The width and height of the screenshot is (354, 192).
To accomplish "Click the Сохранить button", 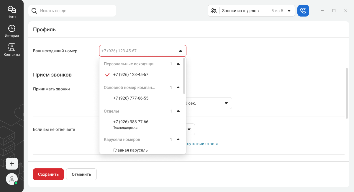I will click(48, 174).
